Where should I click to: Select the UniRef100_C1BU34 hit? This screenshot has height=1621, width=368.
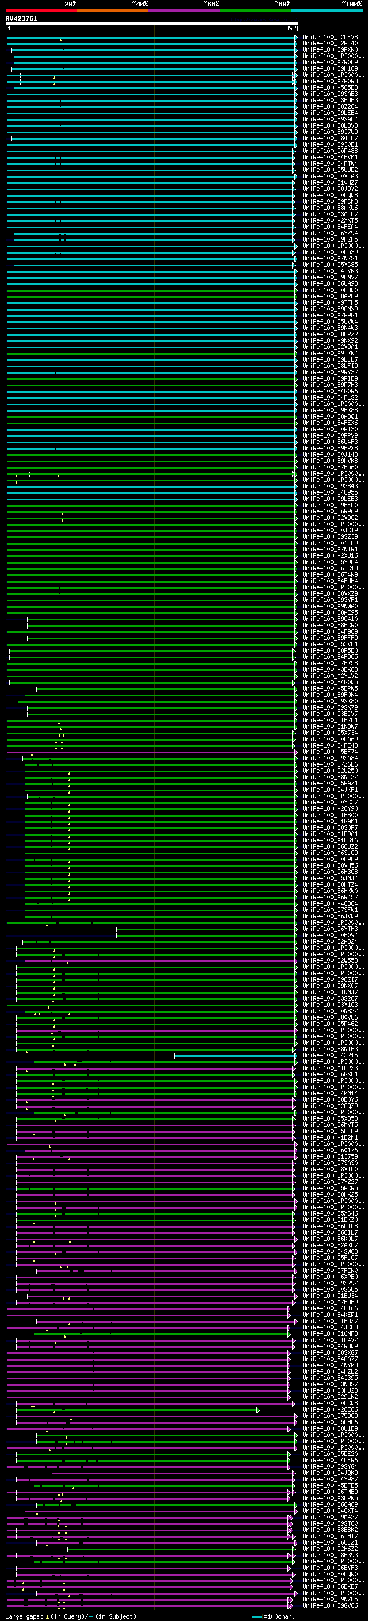[330, 1296]
